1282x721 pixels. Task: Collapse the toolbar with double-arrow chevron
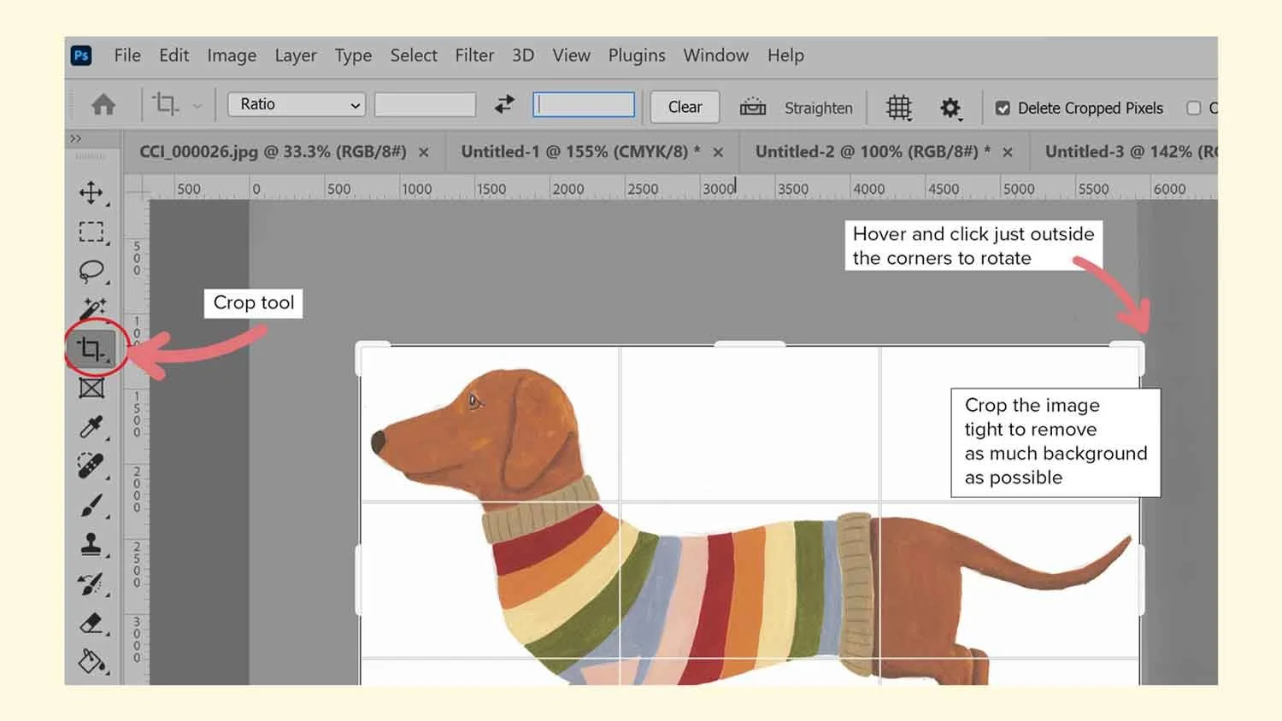point(76,138)
